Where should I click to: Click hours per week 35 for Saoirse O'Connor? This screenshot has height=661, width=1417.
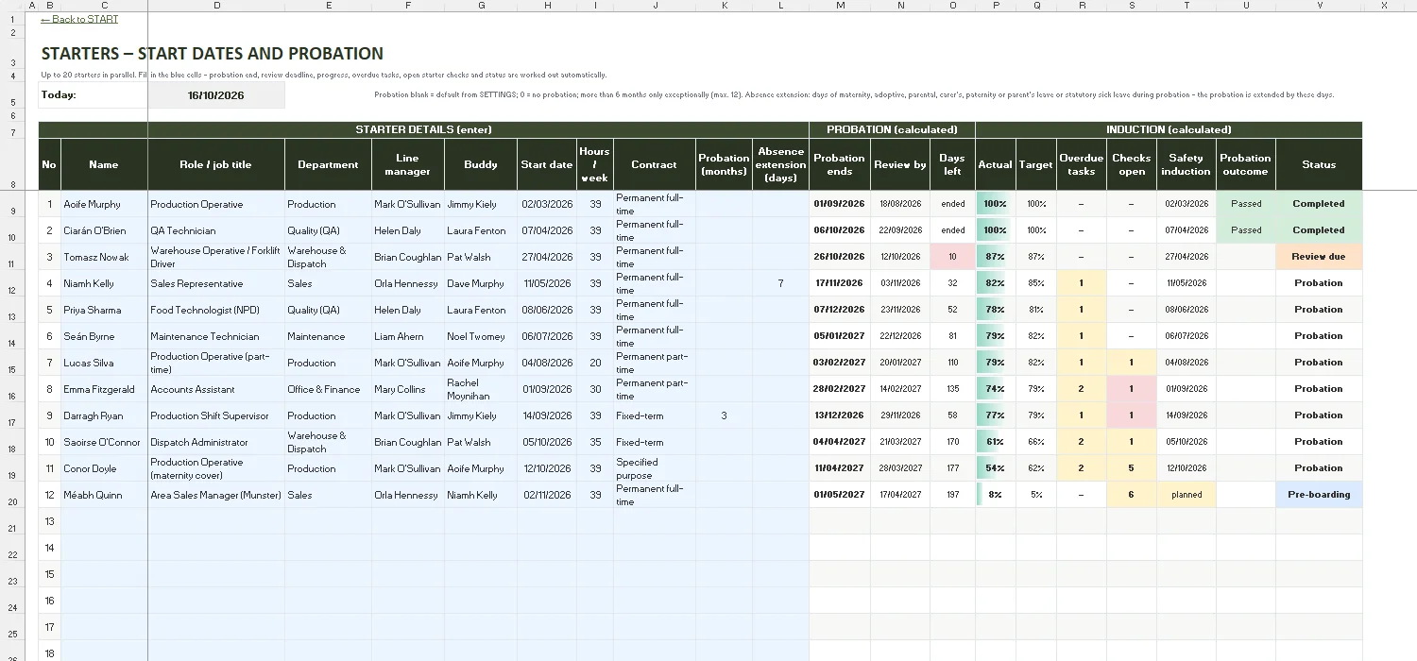tap(595, 442)
